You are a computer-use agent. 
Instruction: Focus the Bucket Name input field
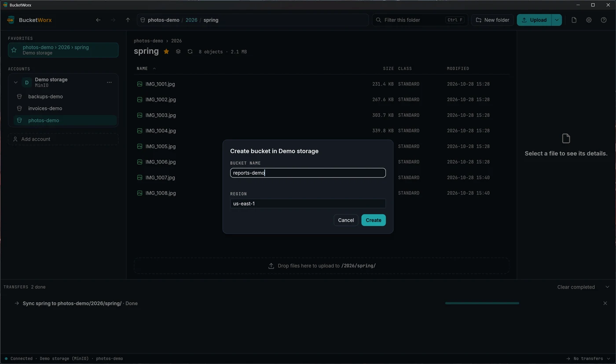[308, 173]
